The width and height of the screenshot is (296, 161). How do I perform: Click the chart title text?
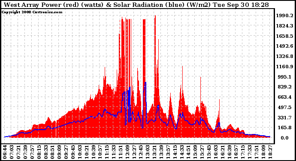(136, 5)
